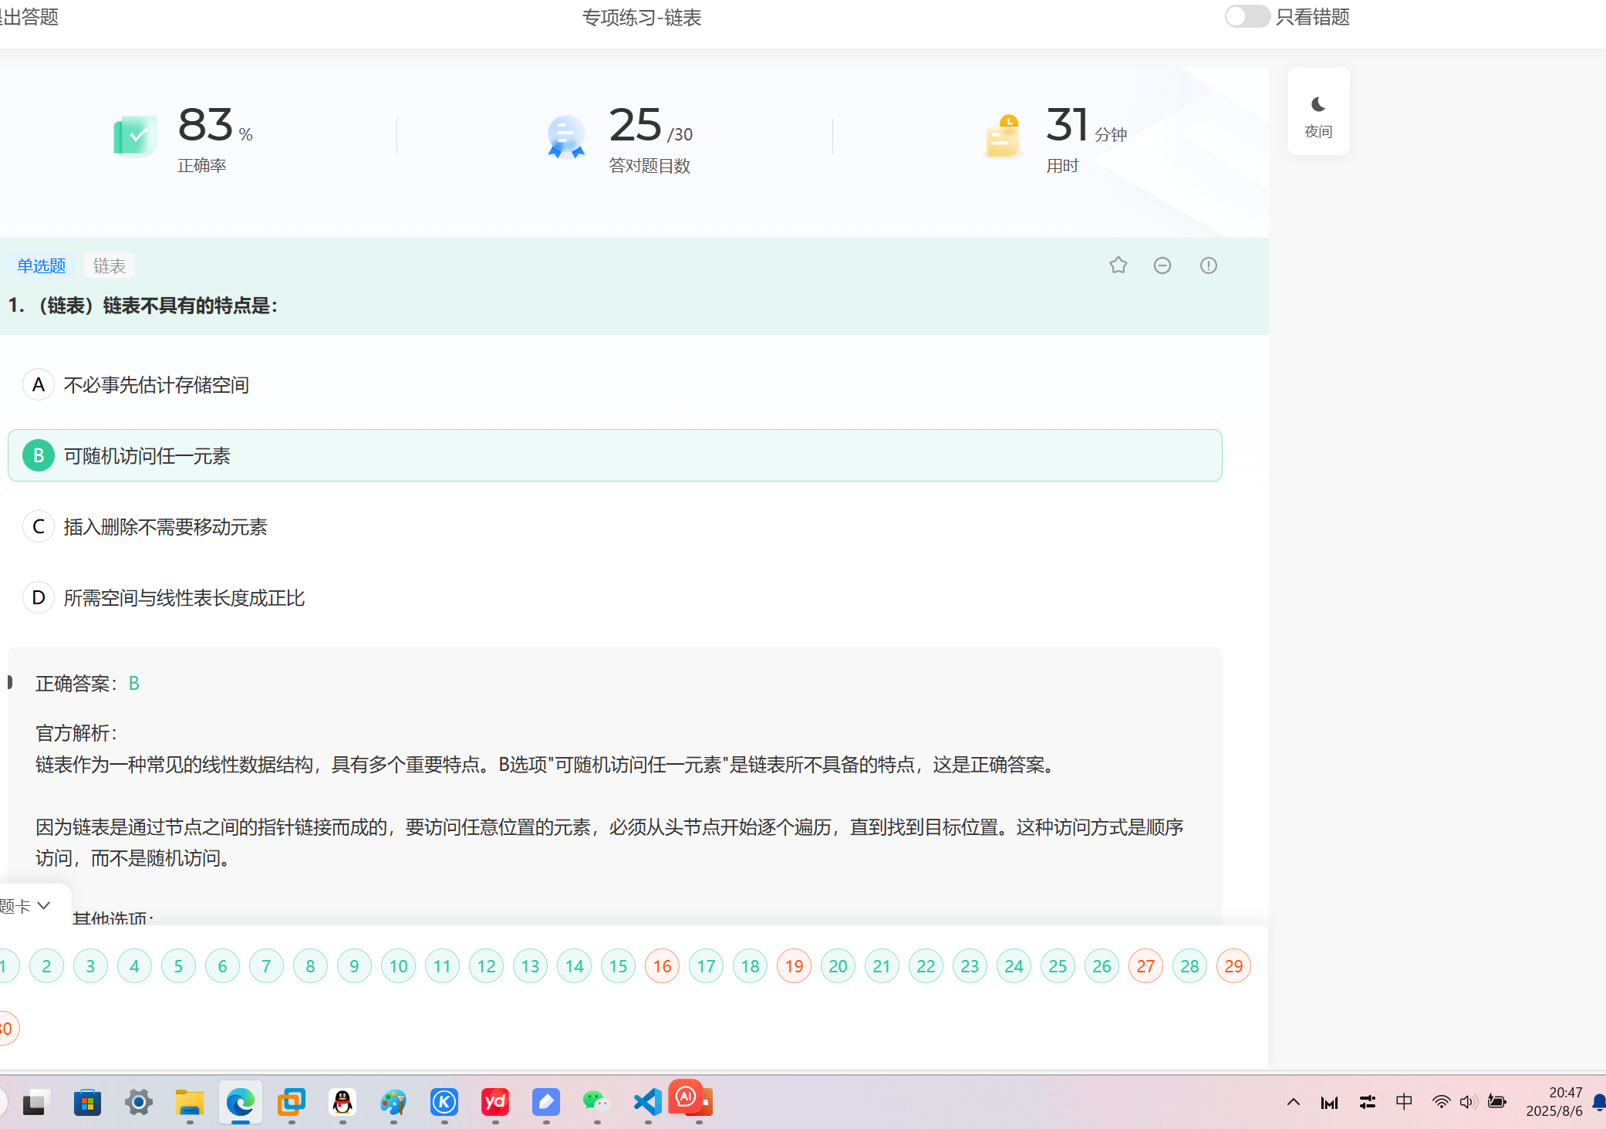
Task: Jump to question 10
Action: tap(398, 966)
